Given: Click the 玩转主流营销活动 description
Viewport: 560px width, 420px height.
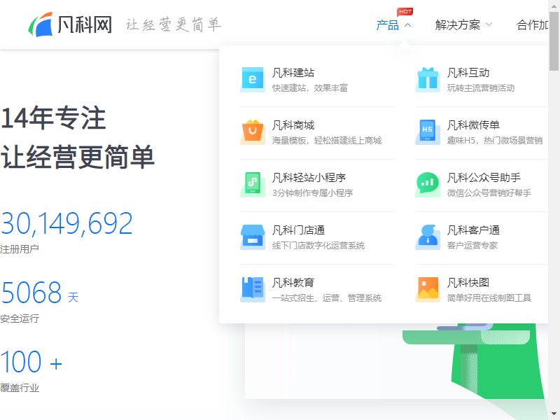Looking at the screenshot, I should pos(481,88).
